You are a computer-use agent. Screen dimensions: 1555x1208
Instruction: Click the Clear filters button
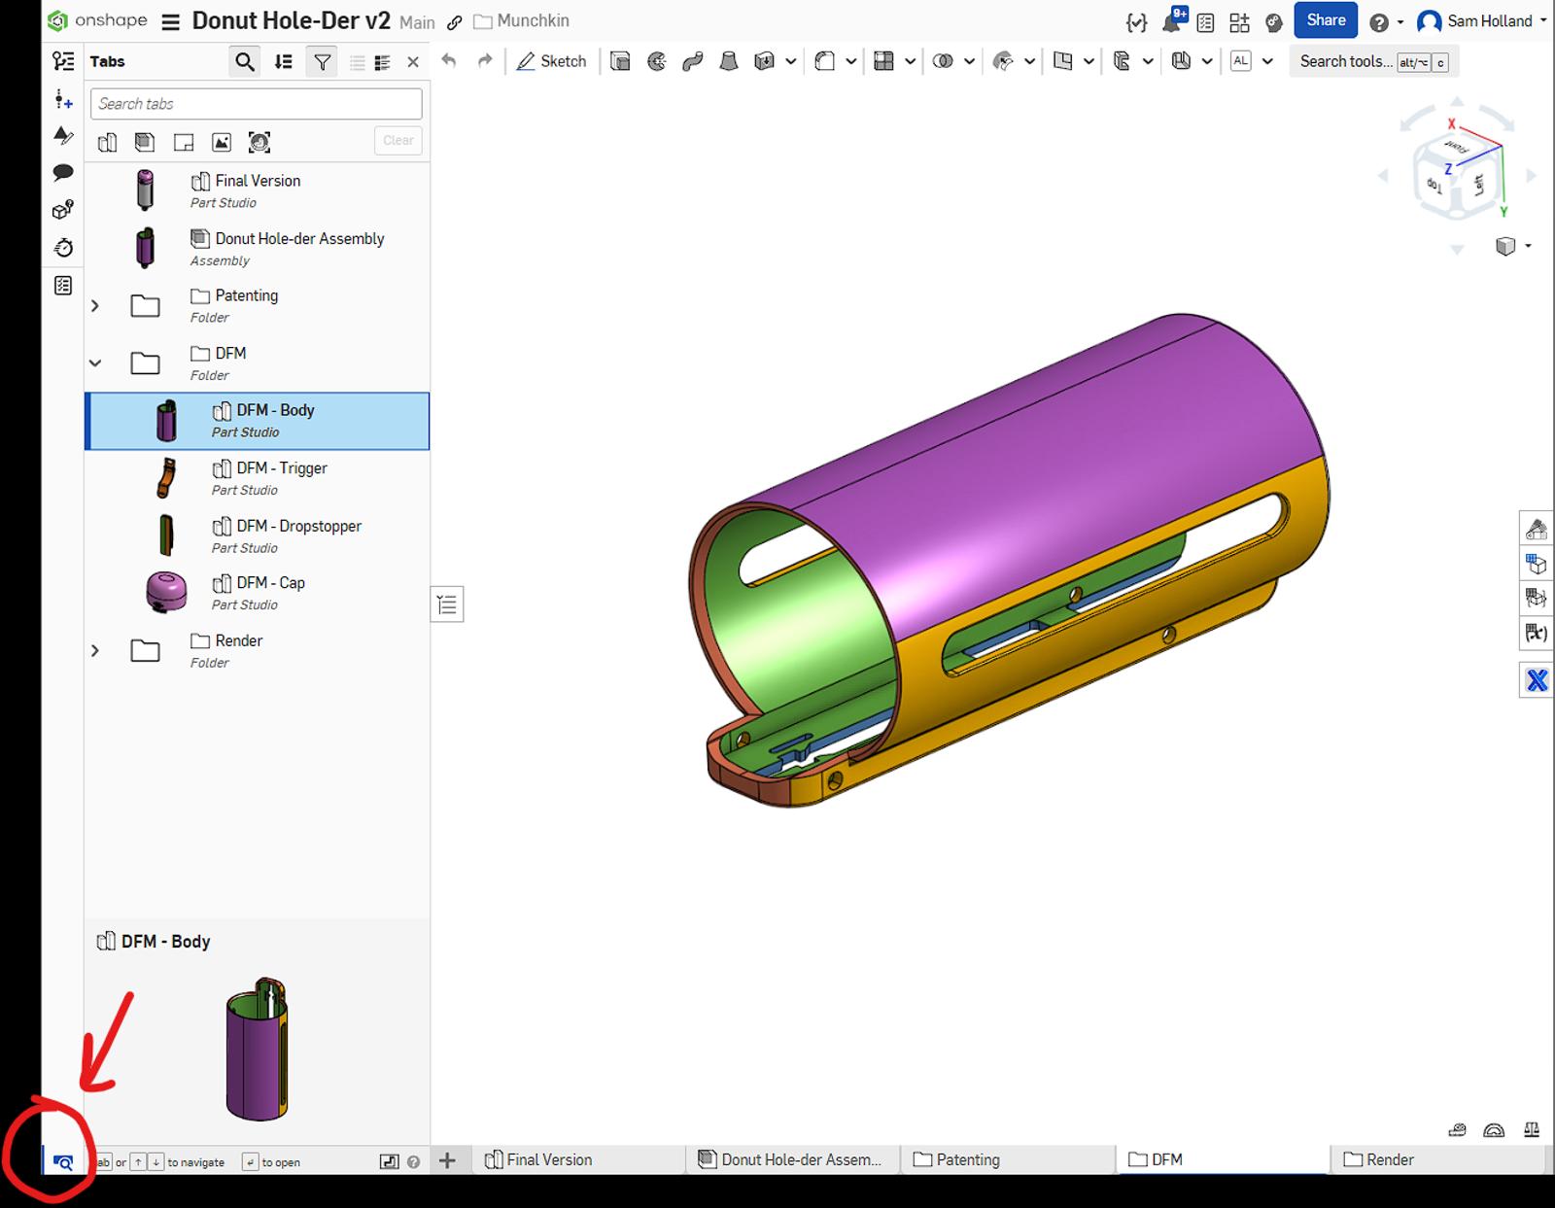click(397, 141)
